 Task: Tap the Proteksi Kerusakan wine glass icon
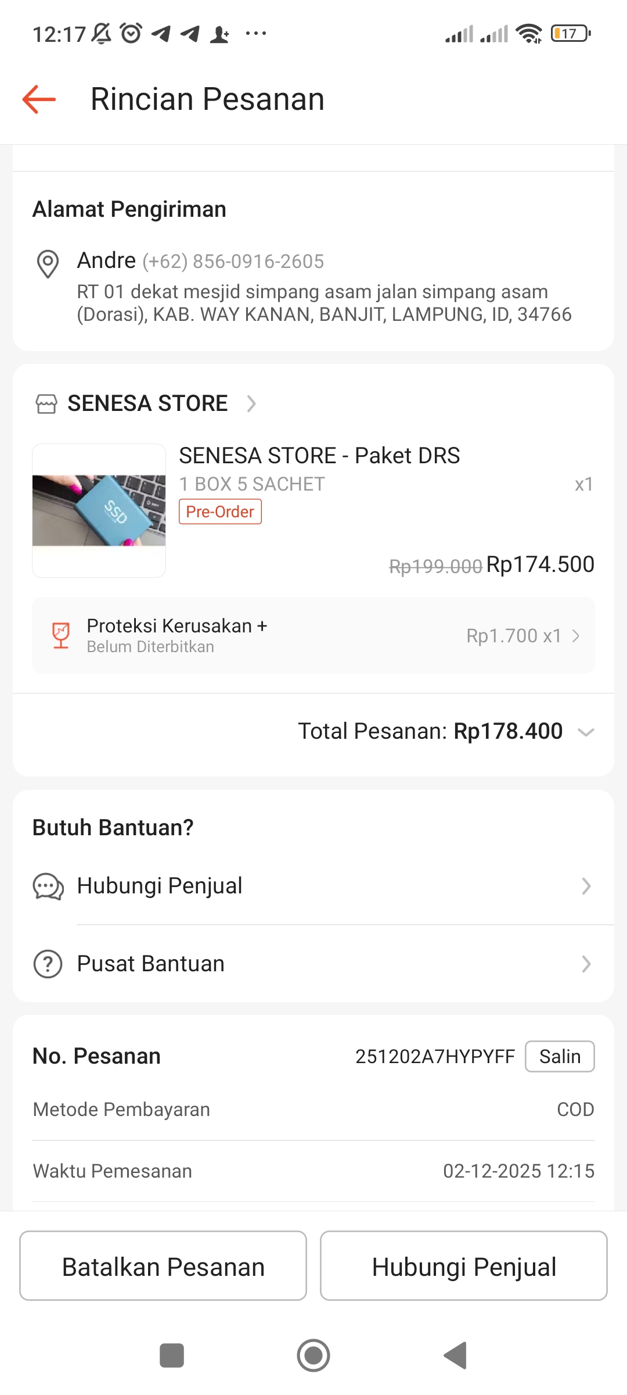[61, 635]
